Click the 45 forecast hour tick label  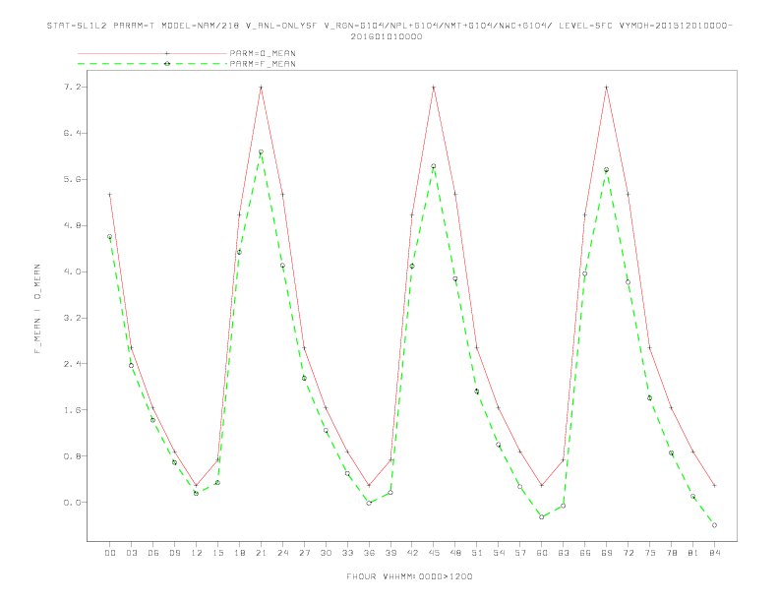pos(434,553)
